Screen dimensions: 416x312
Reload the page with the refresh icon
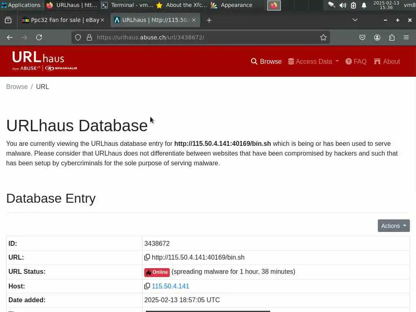(39, 37)
